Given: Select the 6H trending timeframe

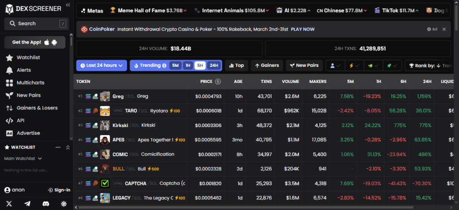Looking at the screenshot, I should pos(200,66).
